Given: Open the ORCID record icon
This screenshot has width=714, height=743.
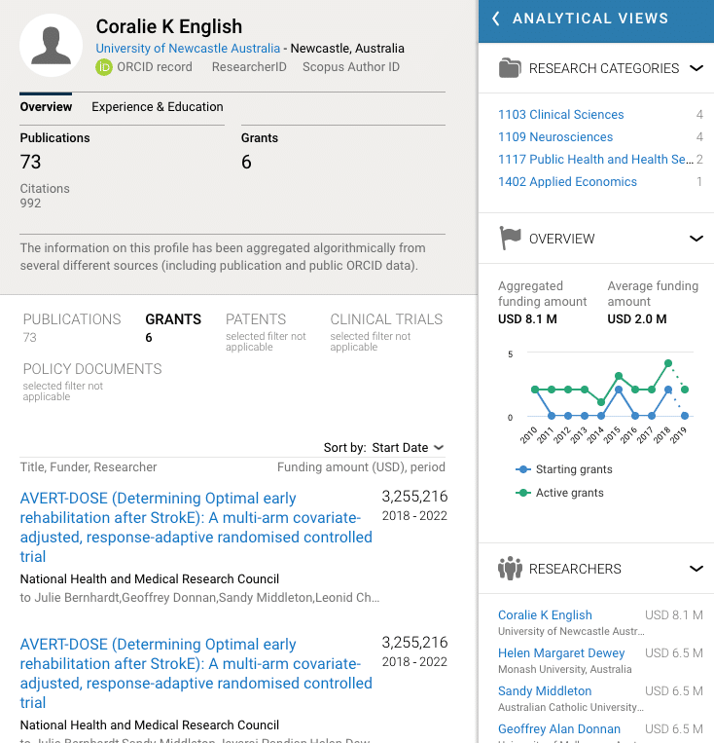Looking at the screenshot, I should 104,67.
